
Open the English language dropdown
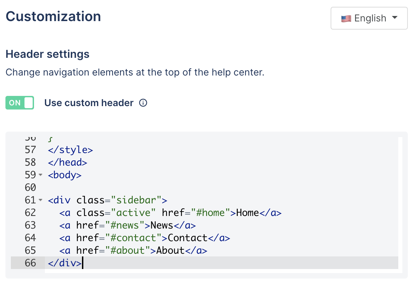(x=369, y=18)
